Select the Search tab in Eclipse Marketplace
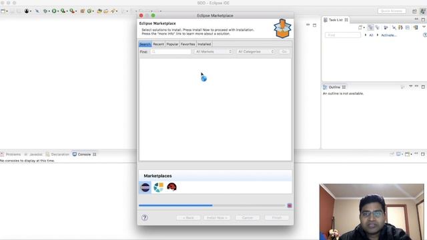The width and height of the screenshot is (427, 240). tap(145, 44)
